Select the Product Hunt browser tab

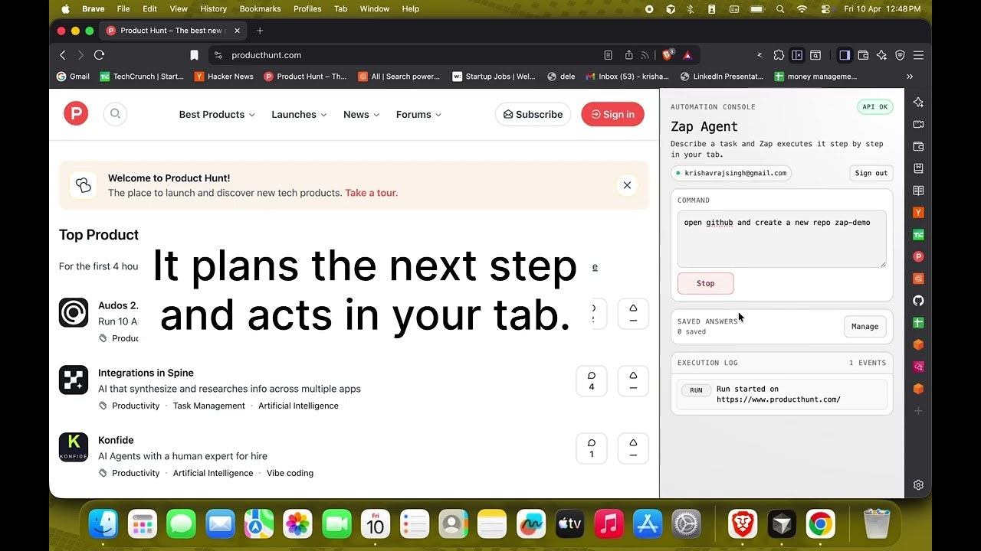pos(173,31)
